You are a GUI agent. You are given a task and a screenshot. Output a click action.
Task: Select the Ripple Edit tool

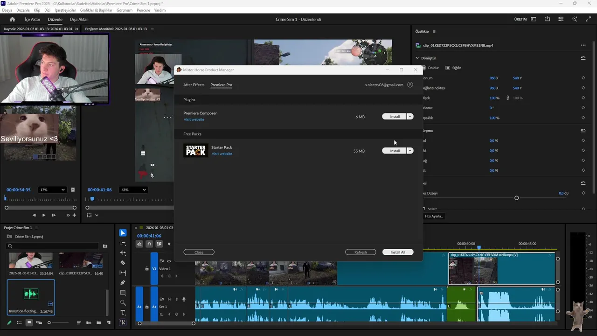point(123,252)
